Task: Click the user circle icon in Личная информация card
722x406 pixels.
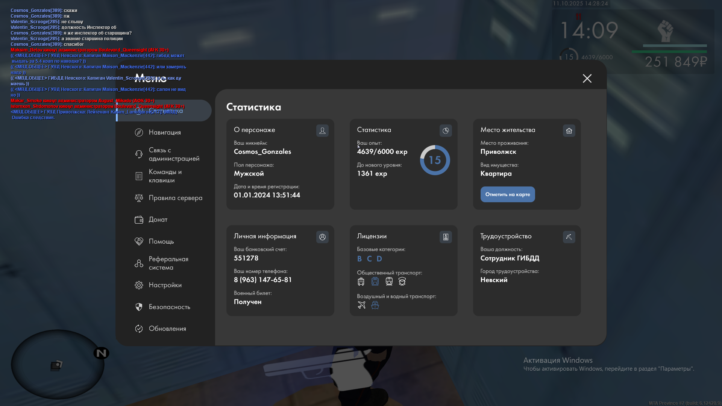Action: [x=322, y=237]
